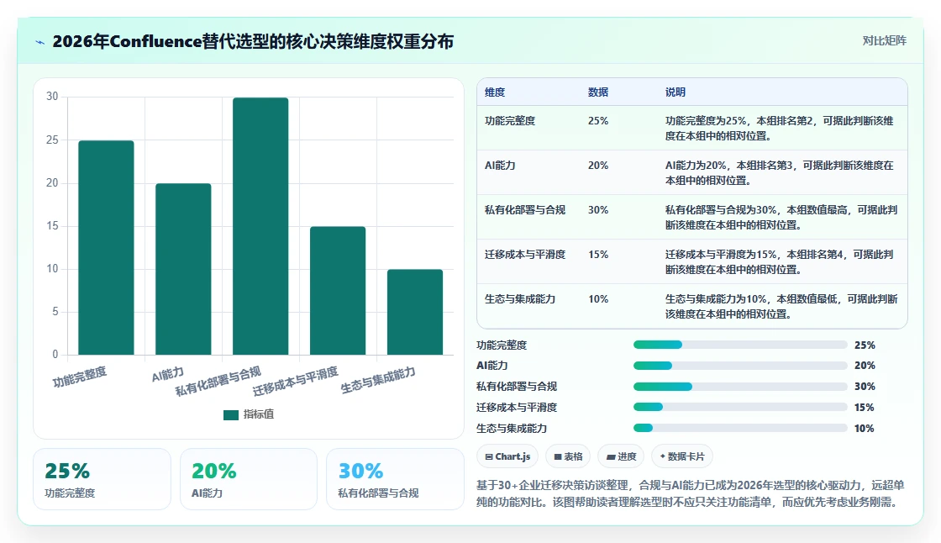Click the 生态与集成能力 10% progress bar

(x=740, y=429)
